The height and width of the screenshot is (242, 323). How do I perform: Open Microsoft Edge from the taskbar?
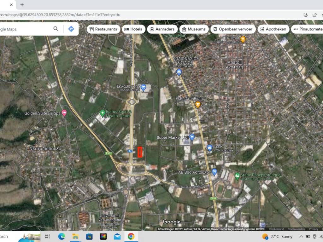click(x=62, y=236)
